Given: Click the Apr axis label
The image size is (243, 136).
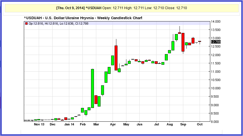Looking at the screenshot, I should [113, 125].
